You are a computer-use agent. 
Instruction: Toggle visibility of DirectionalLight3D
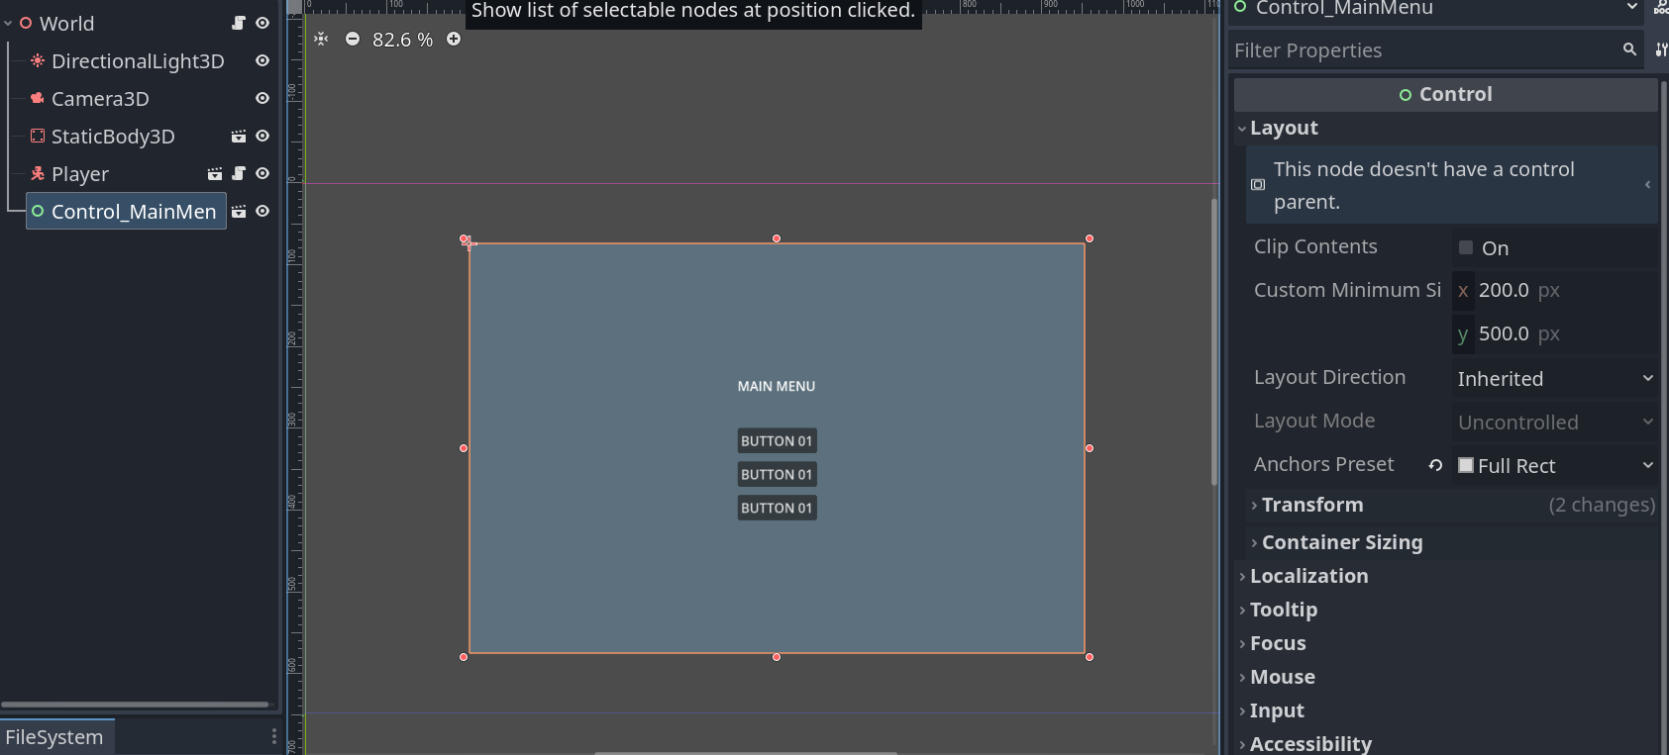coord(262,60)
